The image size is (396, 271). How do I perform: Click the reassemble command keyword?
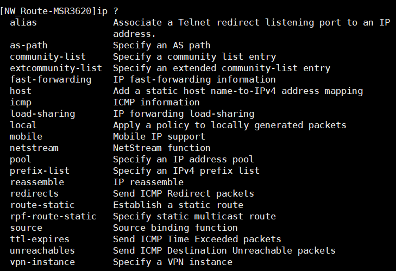coord(37,182)
